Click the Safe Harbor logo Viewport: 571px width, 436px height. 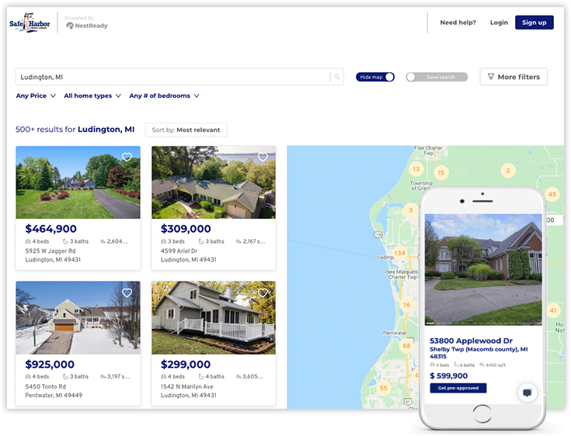coord(30,22)
